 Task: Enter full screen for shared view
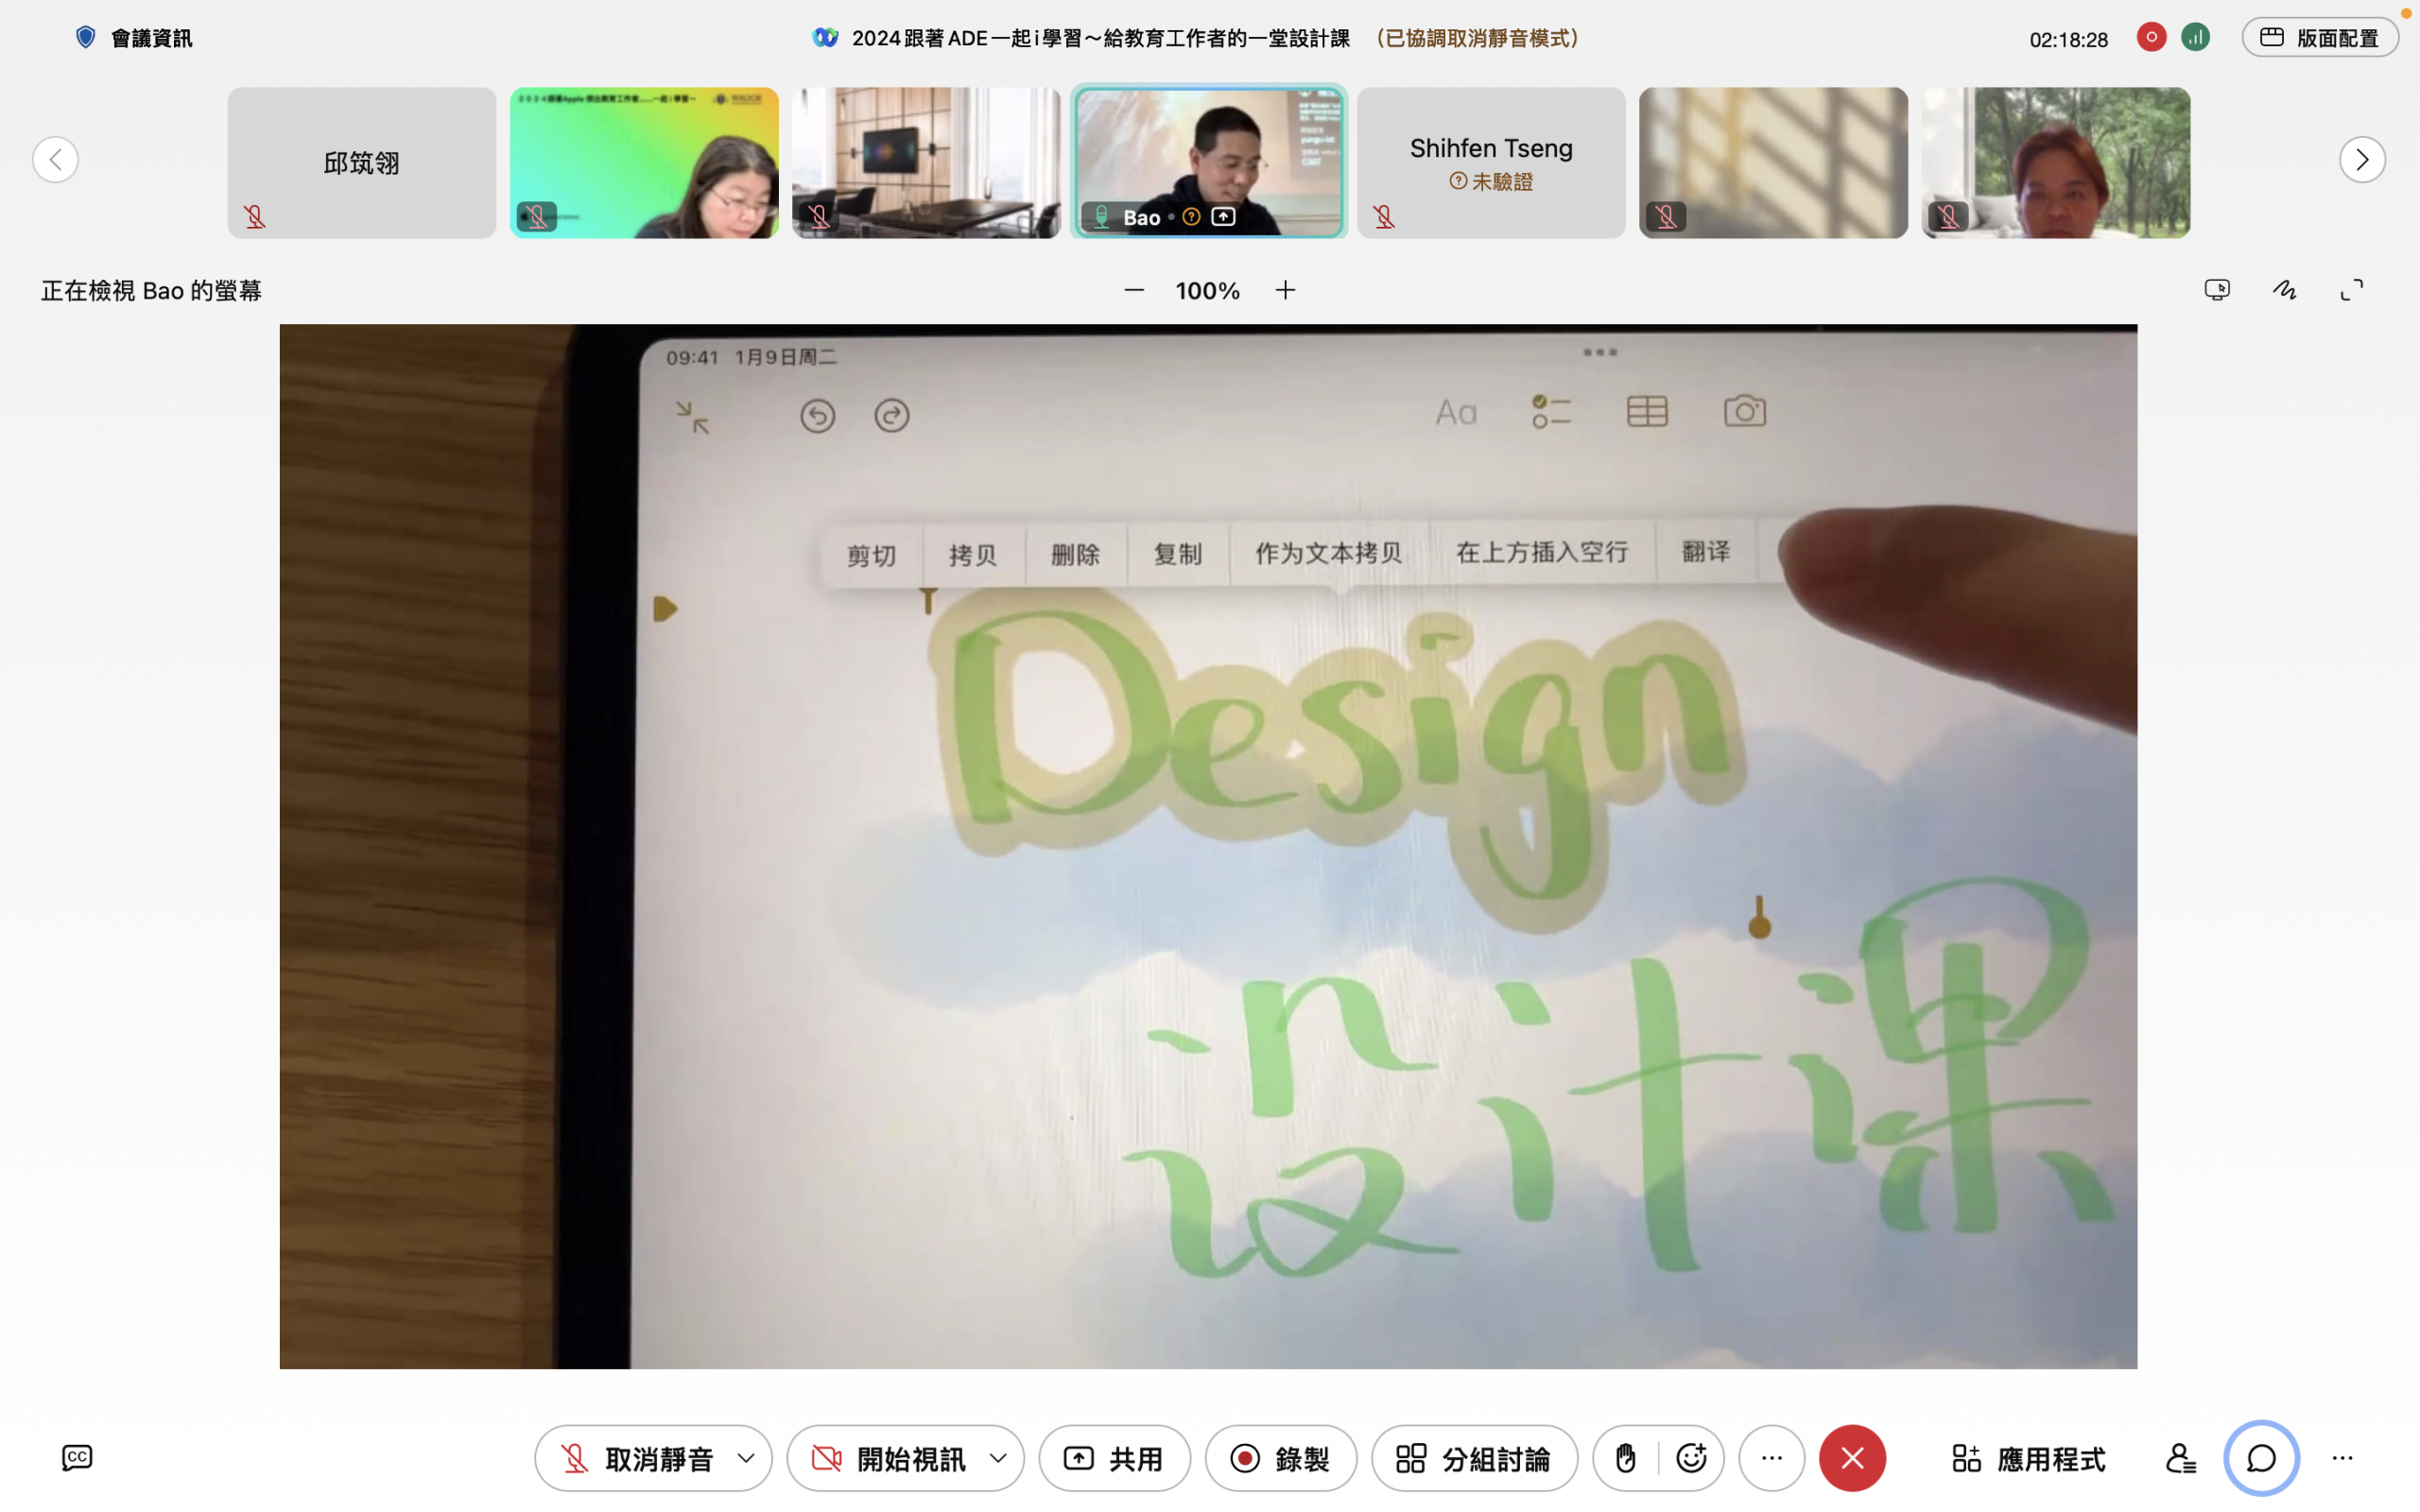coord(2352,290)
